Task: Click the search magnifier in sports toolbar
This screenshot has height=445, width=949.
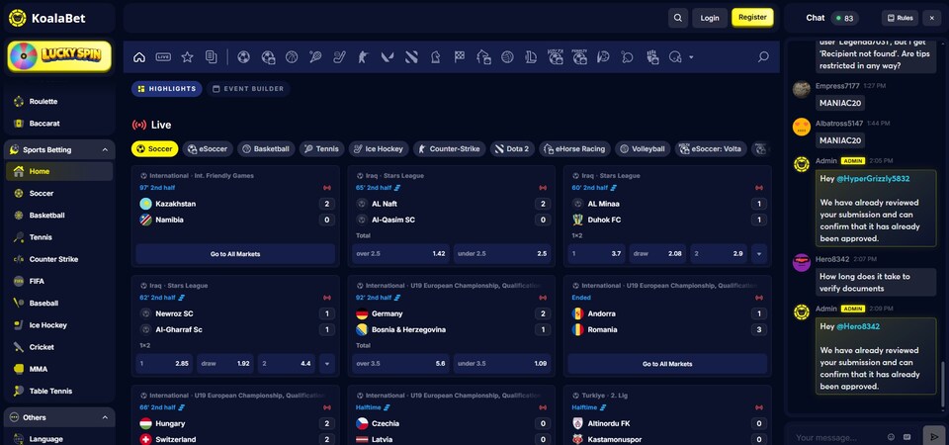Action: pos(763,57)
